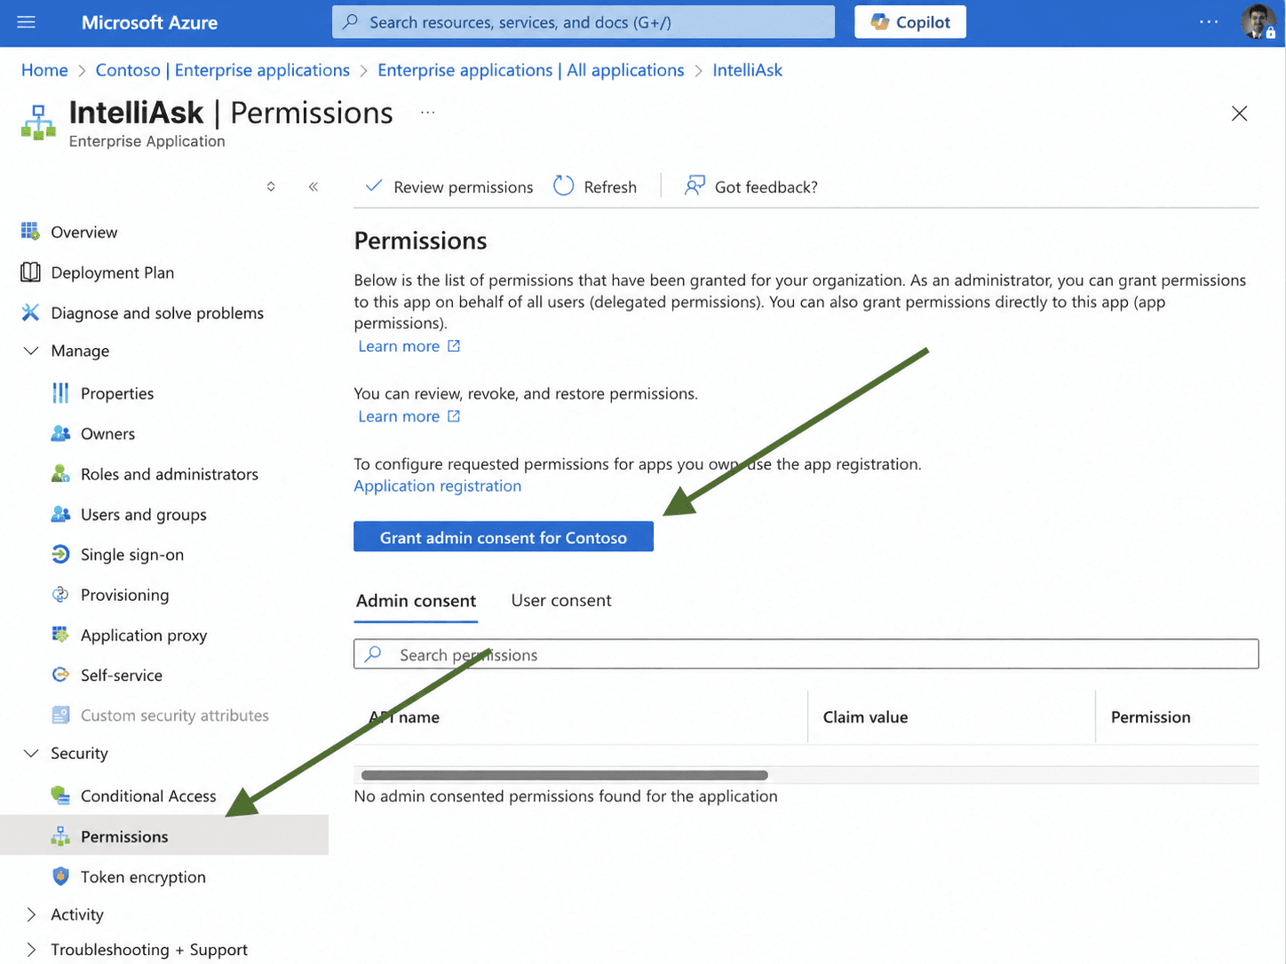Collapse the sidebar with the double chevron
The height and width of the screenshot is (964, 1286).
coord(314,186)
